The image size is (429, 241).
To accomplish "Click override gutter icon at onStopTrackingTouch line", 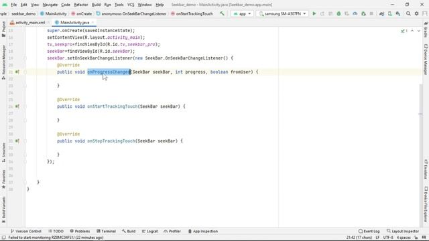I will (x=17, y=141).
